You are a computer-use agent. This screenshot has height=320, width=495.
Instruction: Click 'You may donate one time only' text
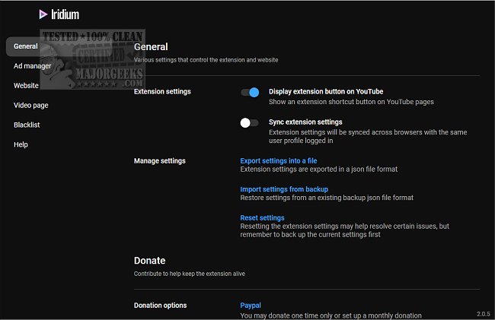[x=331, y=315]
